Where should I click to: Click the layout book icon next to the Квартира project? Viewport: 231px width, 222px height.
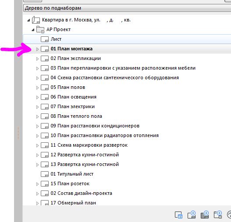point(36,20)
